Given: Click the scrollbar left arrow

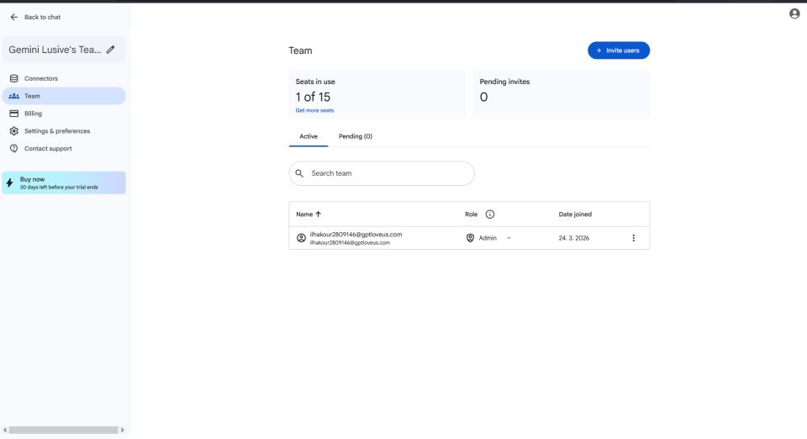Looking at the screenshot, I should pos(5,431).
